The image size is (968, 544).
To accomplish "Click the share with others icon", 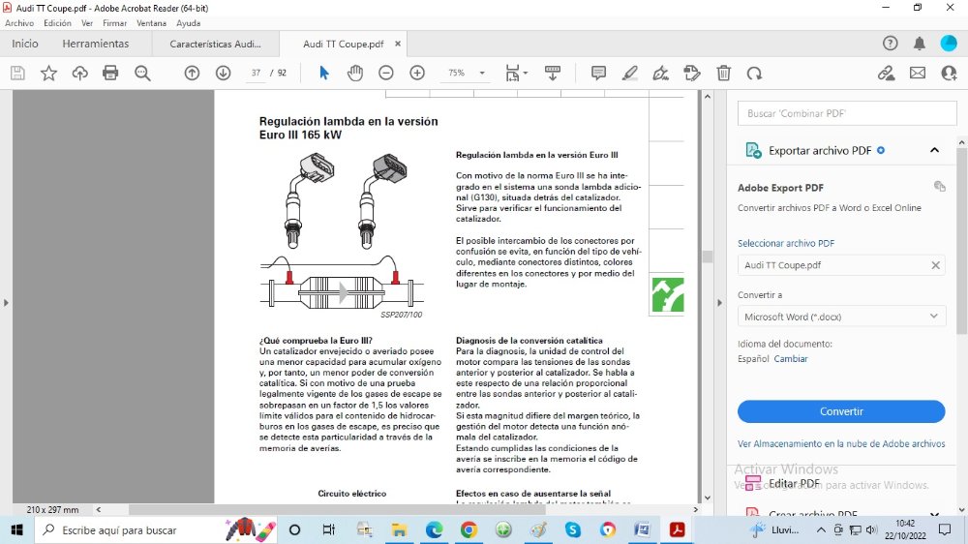I will point(949,73).
